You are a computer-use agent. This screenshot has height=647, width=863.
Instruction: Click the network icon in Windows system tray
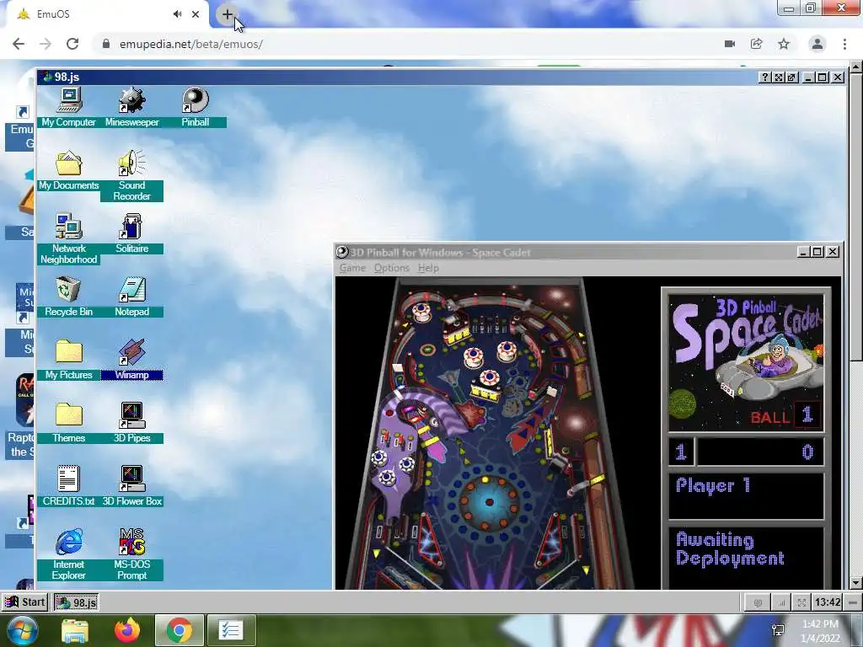(778, 631)
